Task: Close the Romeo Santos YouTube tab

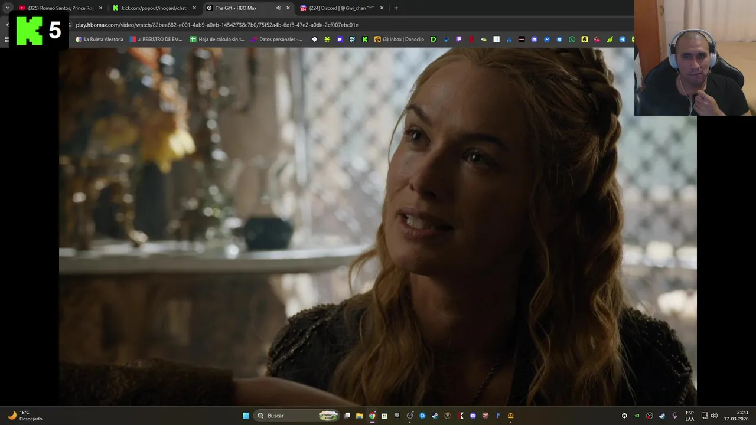Action: (100, 8)
